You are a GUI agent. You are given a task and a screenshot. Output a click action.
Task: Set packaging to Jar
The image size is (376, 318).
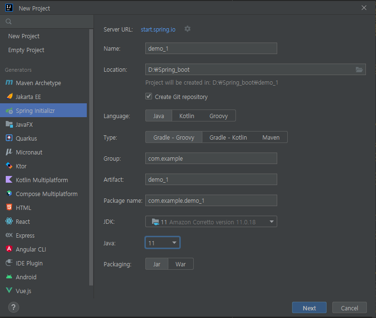tap(157, 264)
